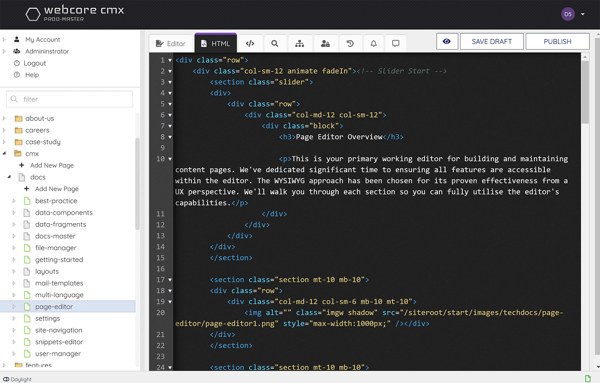The width and height of the screenshot is (600, 383).
Task: Open My Account menu item
Action: click(x=43, y=39)
